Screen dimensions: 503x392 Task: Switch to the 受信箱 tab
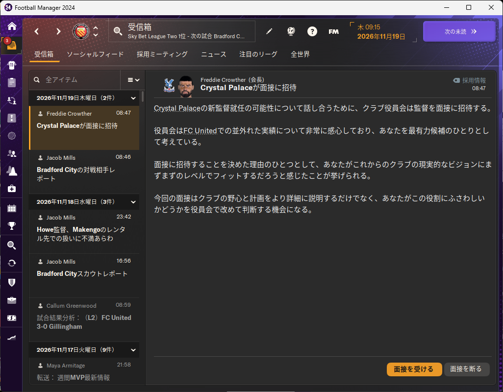(44, 54)
